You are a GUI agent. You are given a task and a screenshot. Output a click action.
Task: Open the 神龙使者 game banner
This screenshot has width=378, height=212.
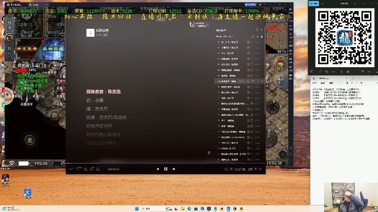27,49
